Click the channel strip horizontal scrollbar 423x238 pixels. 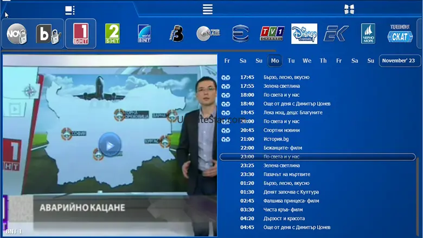click(x=139, y=50)
